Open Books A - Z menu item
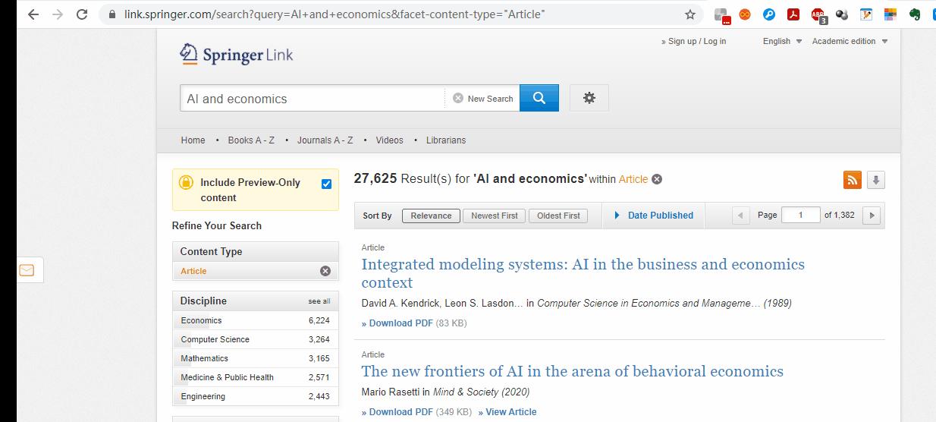This screenshot has width=936, height=422. 251,140
